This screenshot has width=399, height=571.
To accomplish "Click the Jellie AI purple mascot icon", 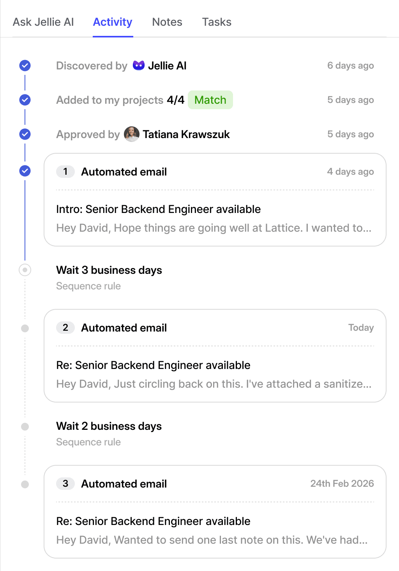I will point(139,65).
